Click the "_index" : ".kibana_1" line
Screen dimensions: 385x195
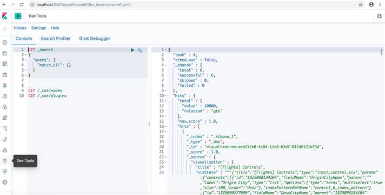[212, 136]
